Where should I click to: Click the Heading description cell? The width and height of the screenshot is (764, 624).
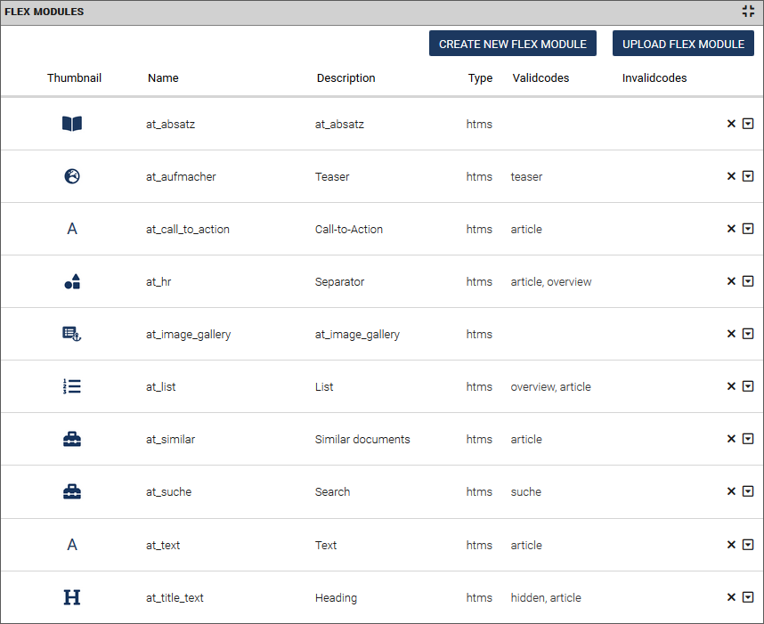pos(336,597)
